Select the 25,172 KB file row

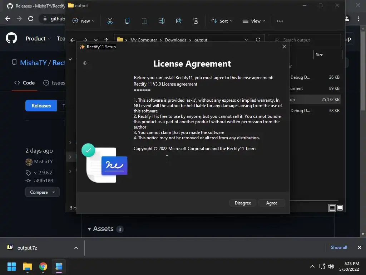pos(315,100)
